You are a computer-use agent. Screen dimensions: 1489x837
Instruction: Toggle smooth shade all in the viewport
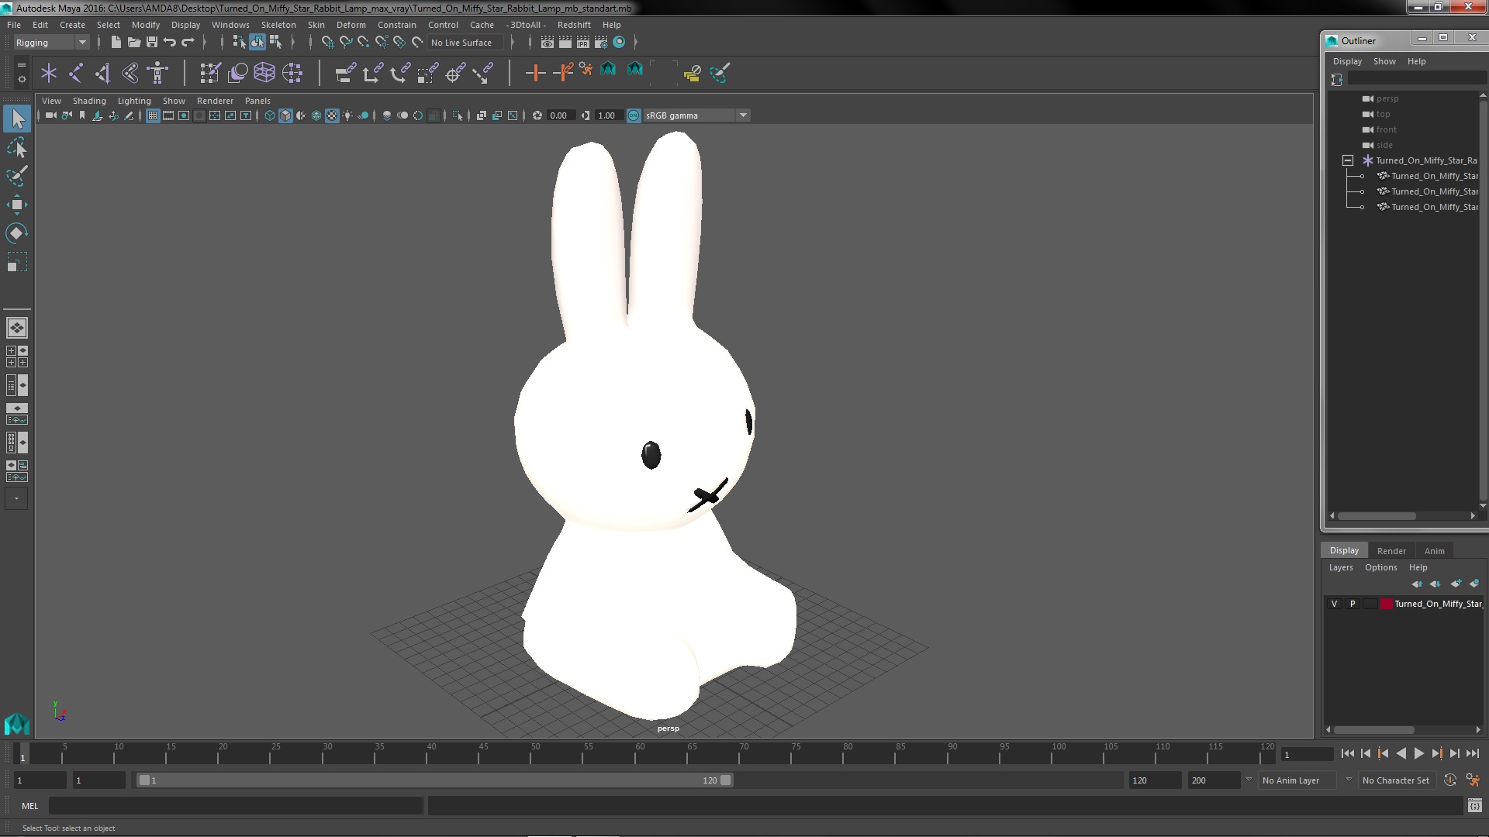285,115
